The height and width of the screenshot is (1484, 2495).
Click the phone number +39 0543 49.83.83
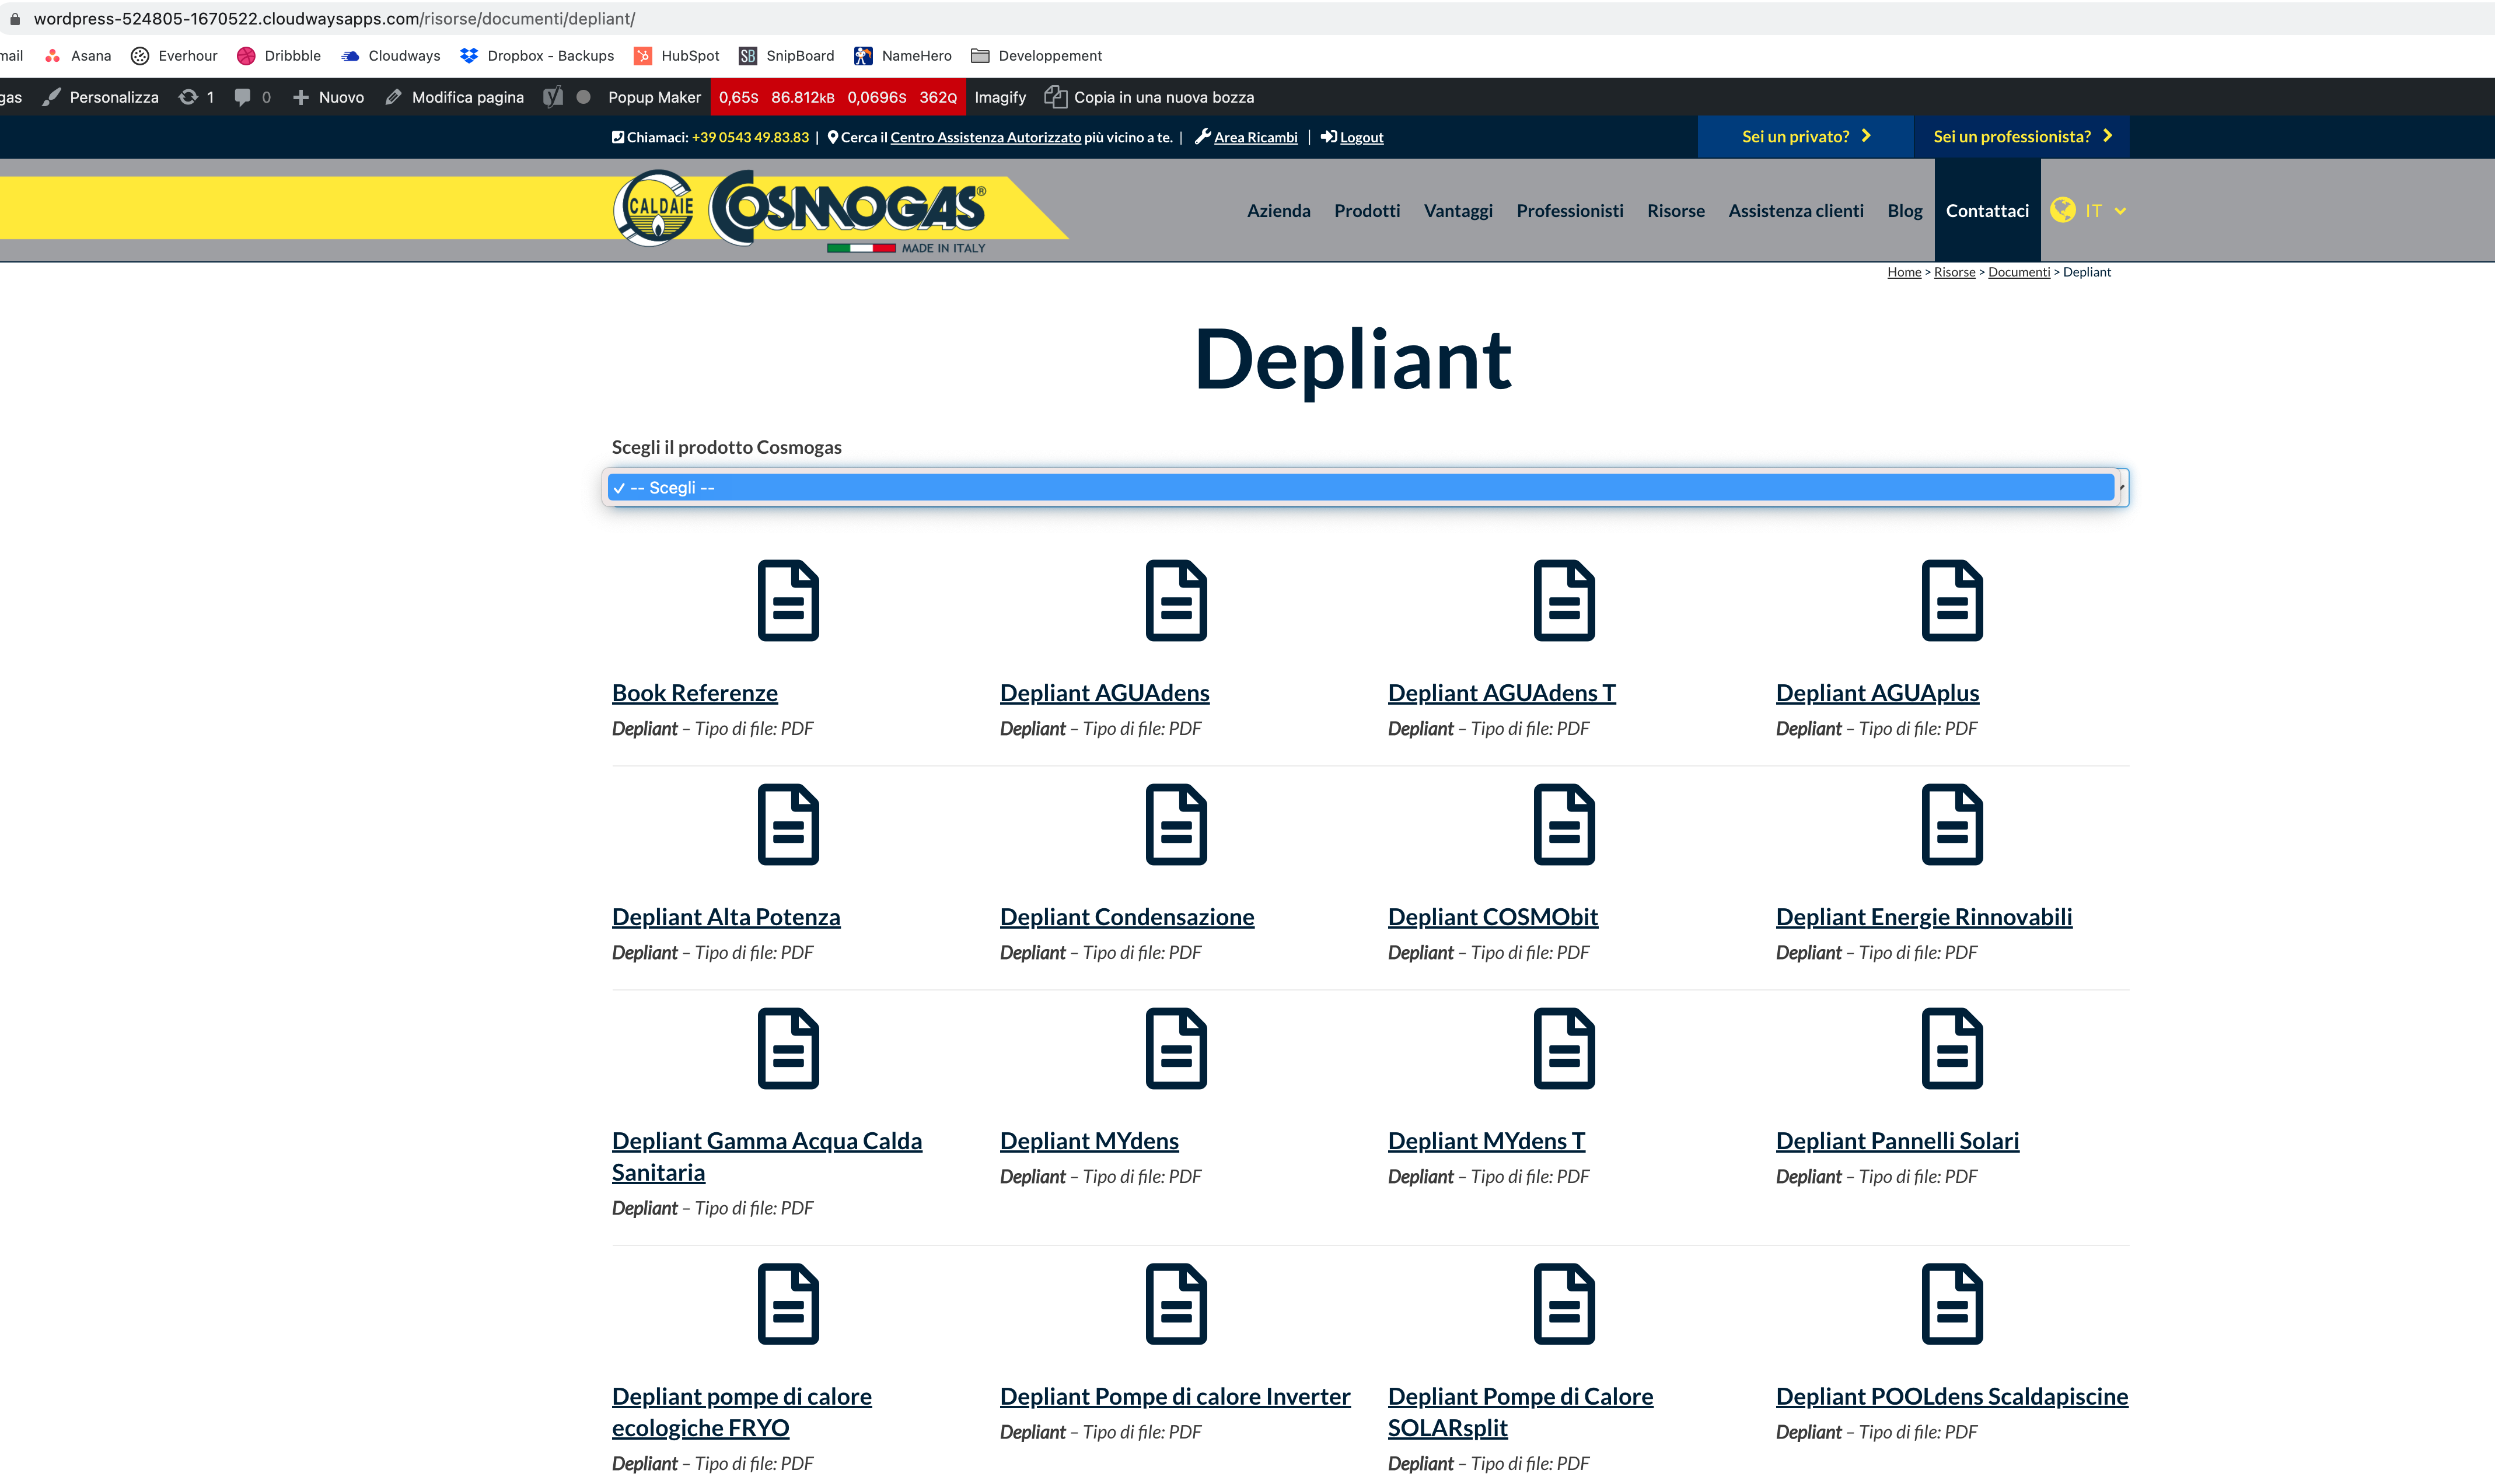pyautogui.click(x=750, y=137)
